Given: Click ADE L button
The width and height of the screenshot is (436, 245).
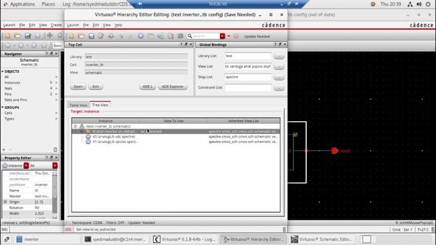Looking at the screenshot, I should tap(147, 86).
